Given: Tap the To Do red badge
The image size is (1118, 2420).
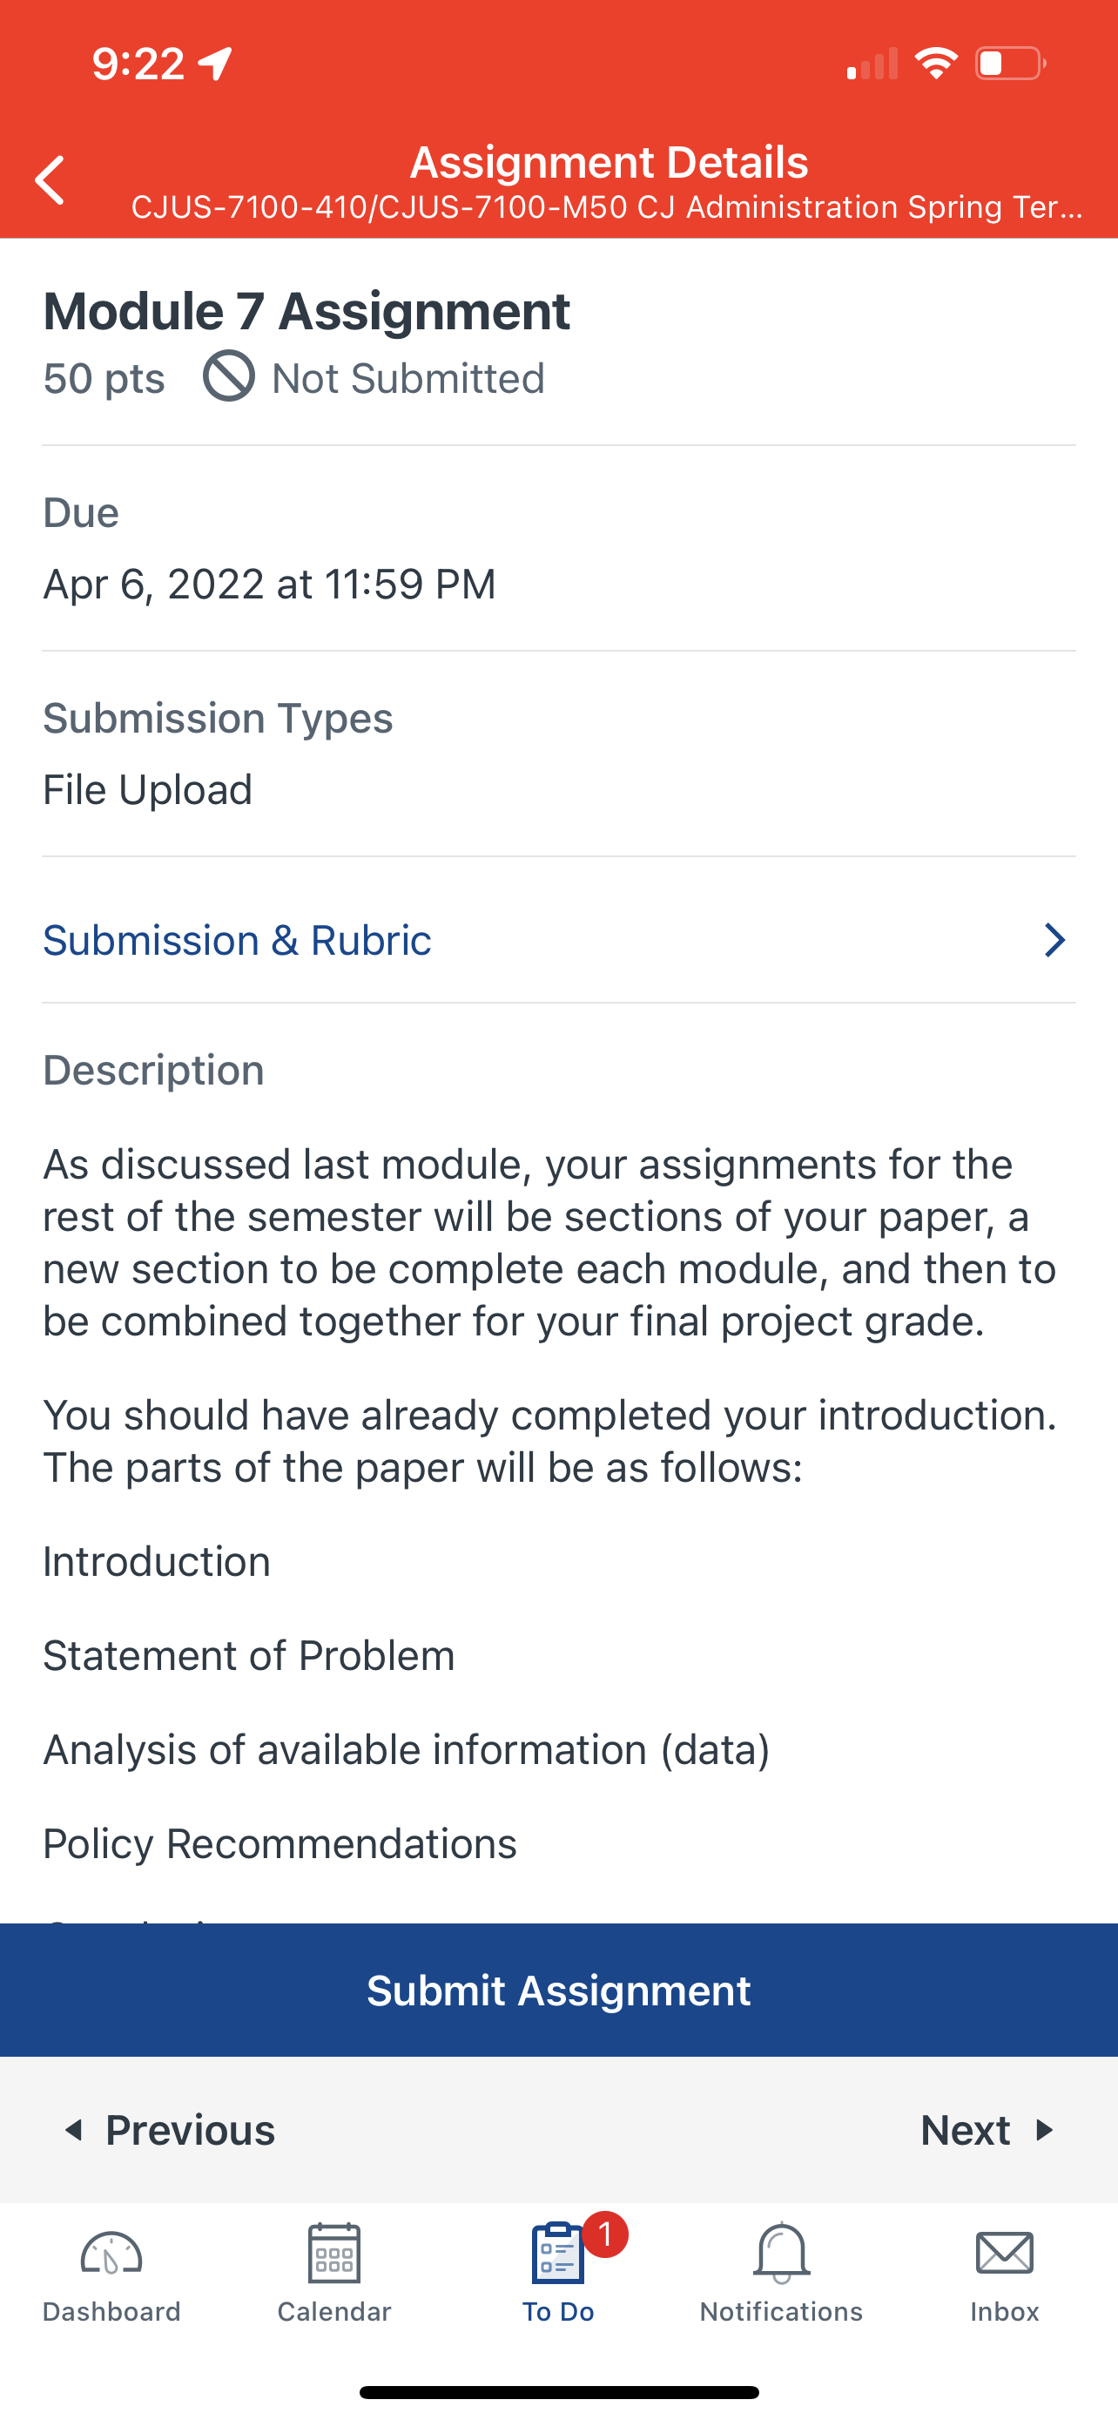Looking at the screenshot, I should point(605,2235).
